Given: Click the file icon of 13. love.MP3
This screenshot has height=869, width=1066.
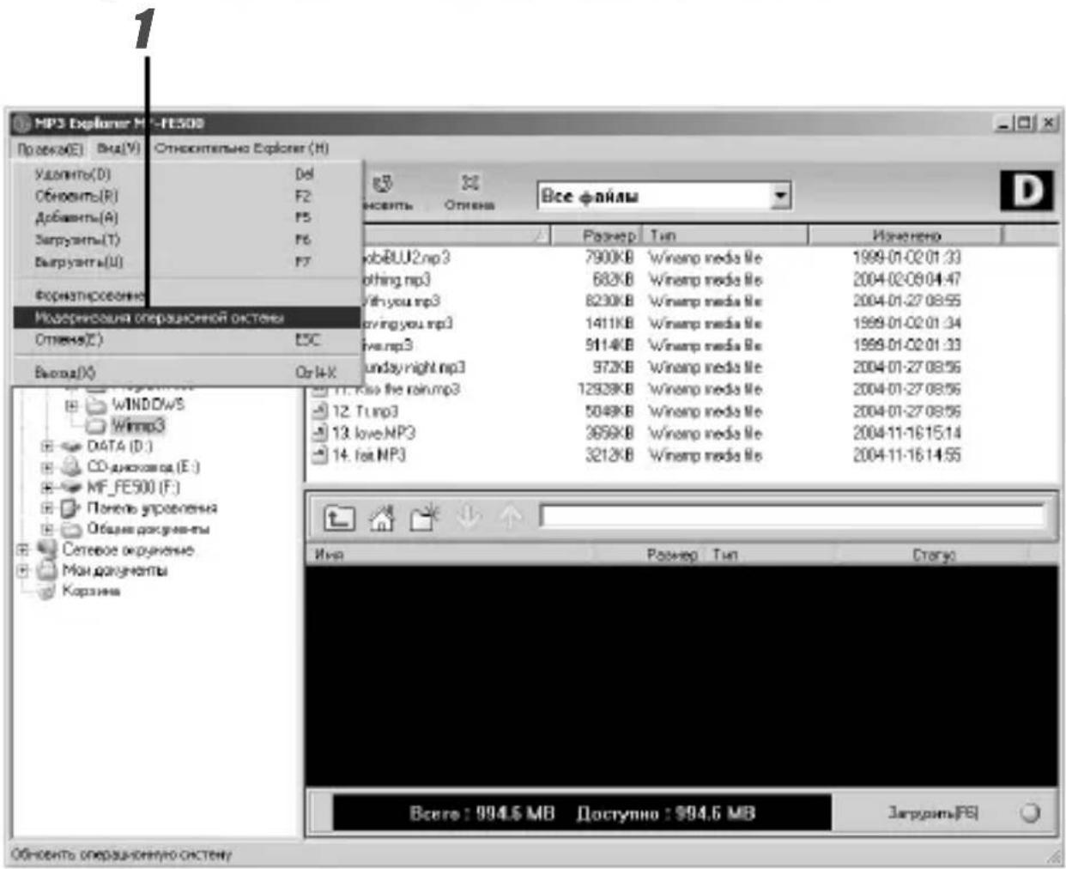Looking at the screenshot, I should pos(319,433).
